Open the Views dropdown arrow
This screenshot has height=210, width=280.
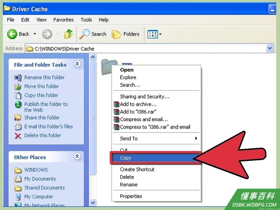(160, 34)
